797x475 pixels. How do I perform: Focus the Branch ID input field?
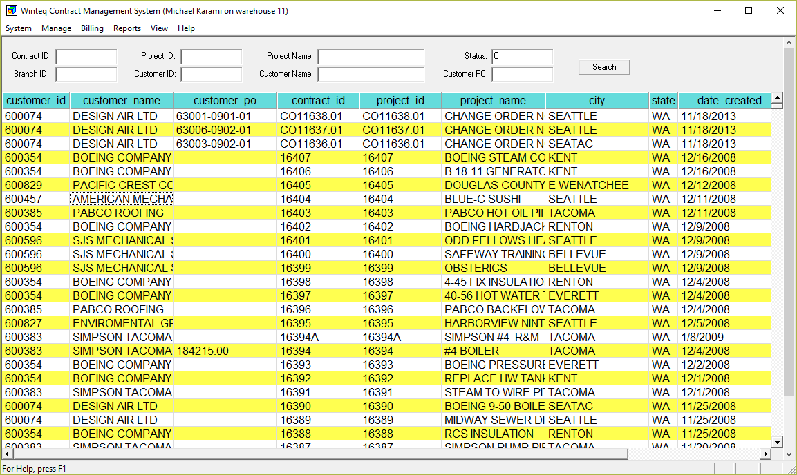click(x=86, y=74)
